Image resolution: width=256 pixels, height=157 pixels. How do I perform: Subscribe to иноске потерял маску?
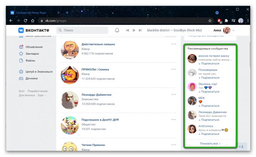[x=209, y=63]
